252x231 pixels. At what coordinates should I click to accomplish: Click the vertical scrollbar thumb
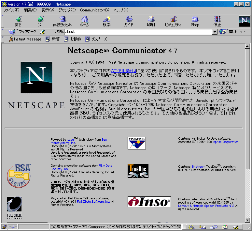pyautogui.click(x=247, y=109)
